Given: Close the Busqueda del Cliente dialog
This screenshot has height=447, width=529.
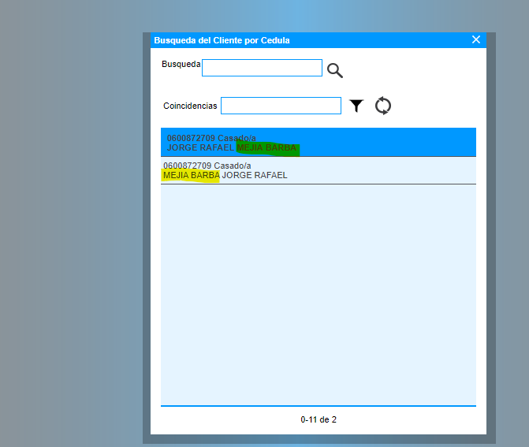Looking at the screenshot, I should pyautogui.click(x=476, y=39).
